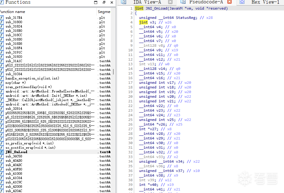Click .plt segment cell of sub_317E4
The width and height of the screenshot is (284, 193).
tap(101, 18)
